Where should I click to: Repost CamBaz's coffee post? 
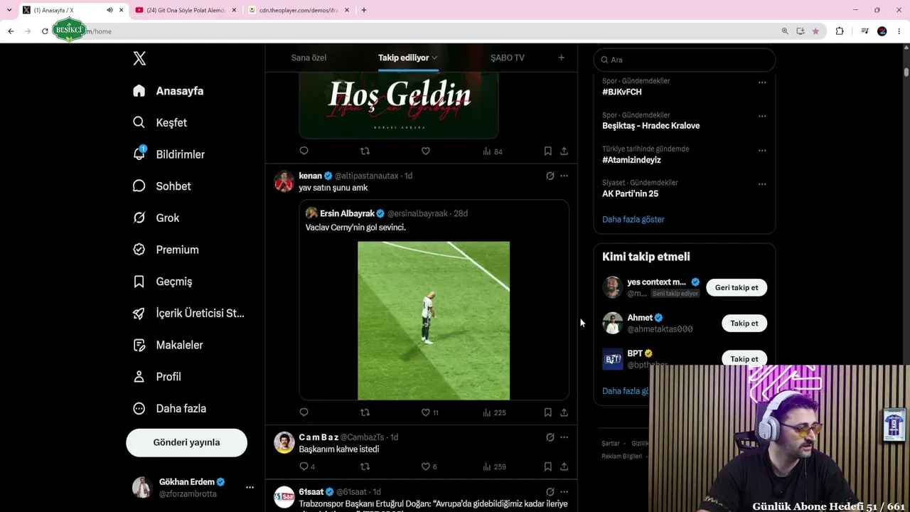click(x=365, y=466)
